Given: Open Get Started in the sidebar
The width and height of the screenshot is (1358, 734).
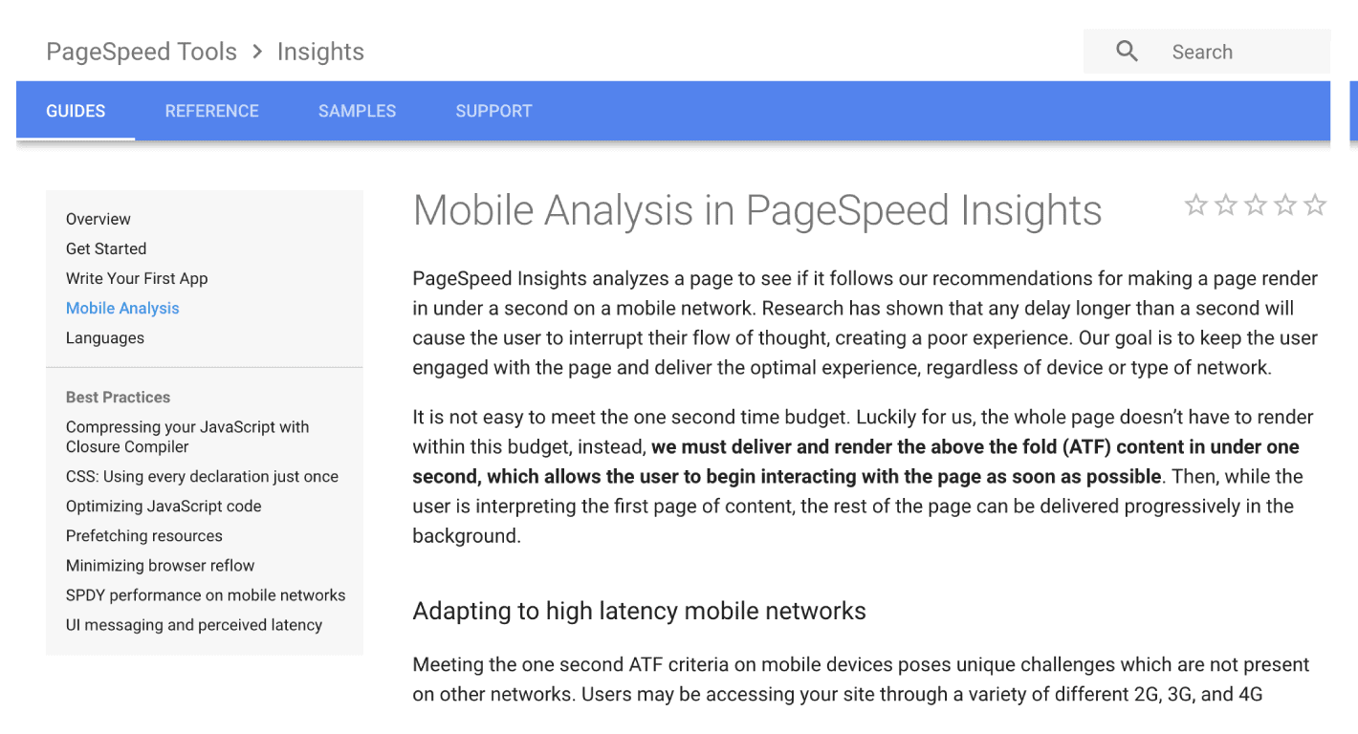Looking at the screenshot, I should (x=106, y=248).
